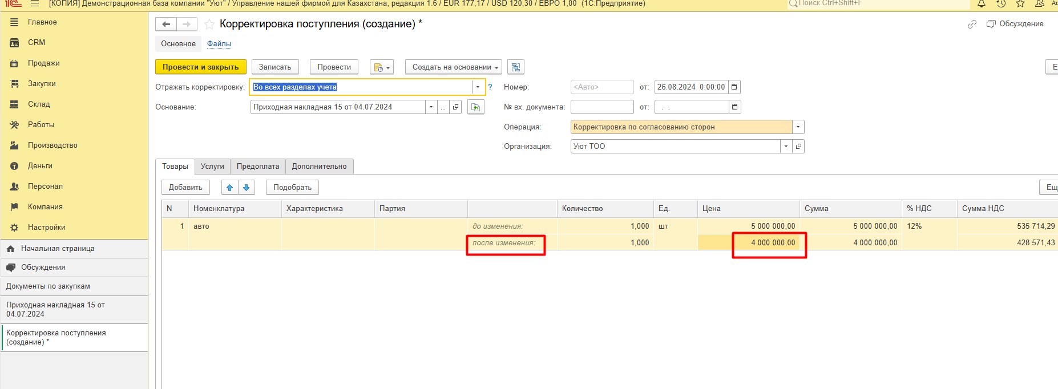The height and width of the screenshot is (389, 1058).
Task: Open Закупки section in sidebar
Action: (x=42, y=84)
